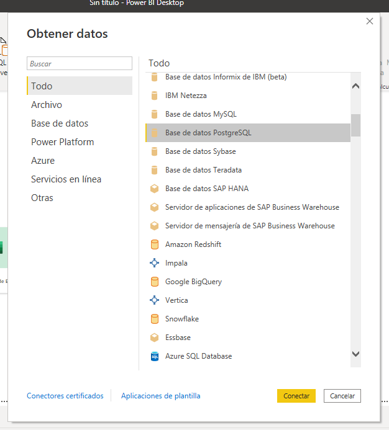
Task: Click the Conectar button
Action: (x=296, y=396)
